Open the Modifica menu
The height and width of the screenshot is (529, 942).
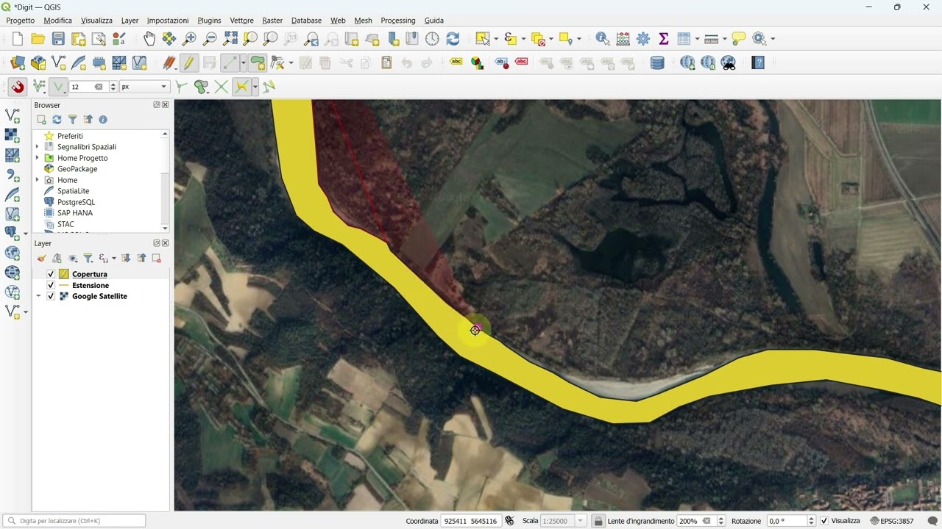[x=58, y=21]
